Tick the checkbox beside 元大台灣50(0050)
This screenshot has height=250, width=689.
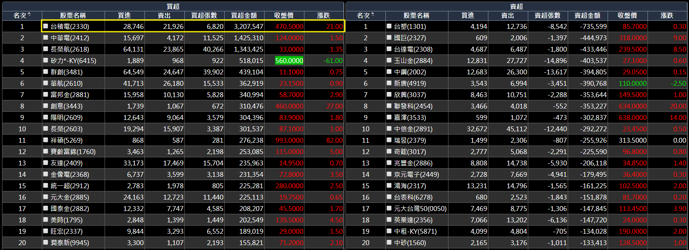[389, 208]
